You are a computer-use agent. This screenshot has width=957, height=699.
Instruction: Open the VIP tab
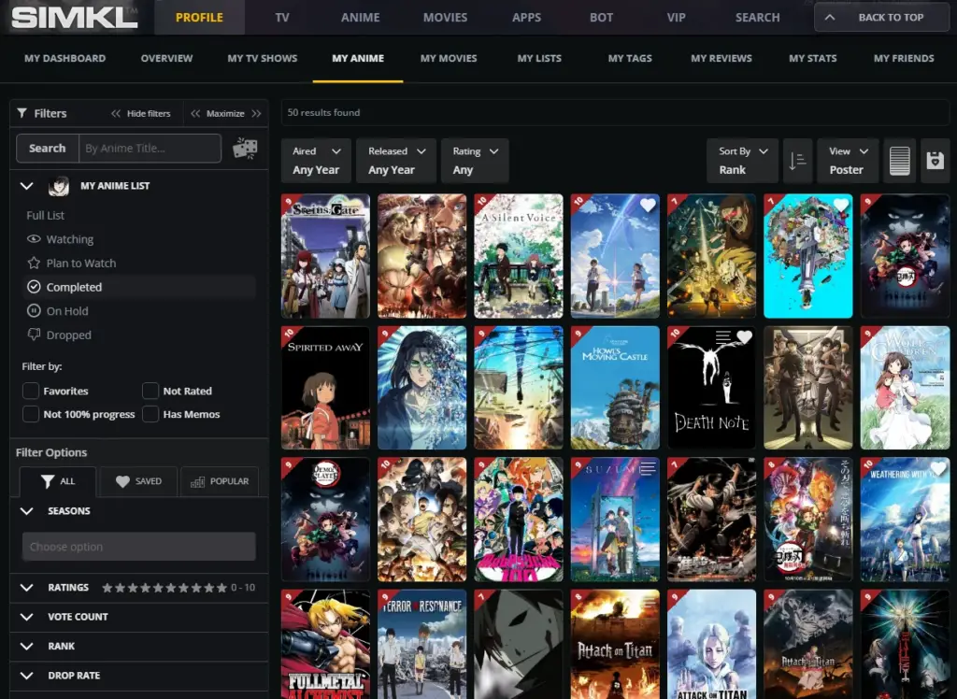click(x=677, y=18)
